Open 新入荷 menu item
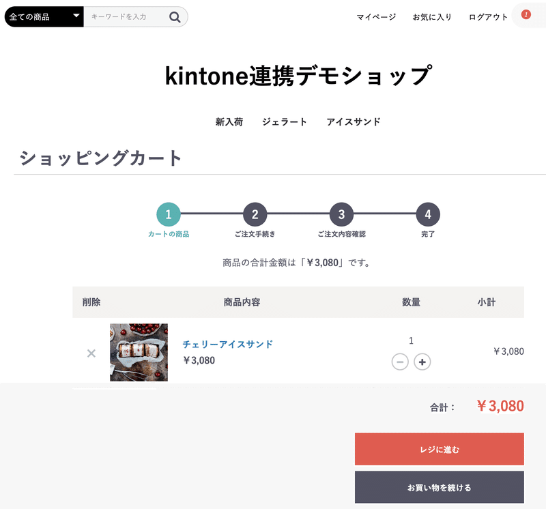The width and height of the screenshot is (546, 509). click(x=229, y=122)
